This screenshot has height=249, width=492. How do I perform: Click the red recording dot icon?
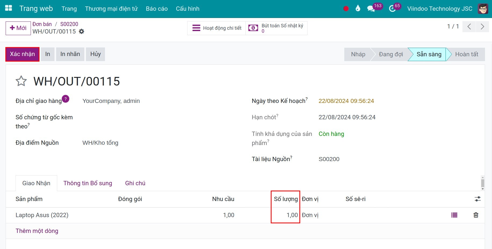click(346, 9)
